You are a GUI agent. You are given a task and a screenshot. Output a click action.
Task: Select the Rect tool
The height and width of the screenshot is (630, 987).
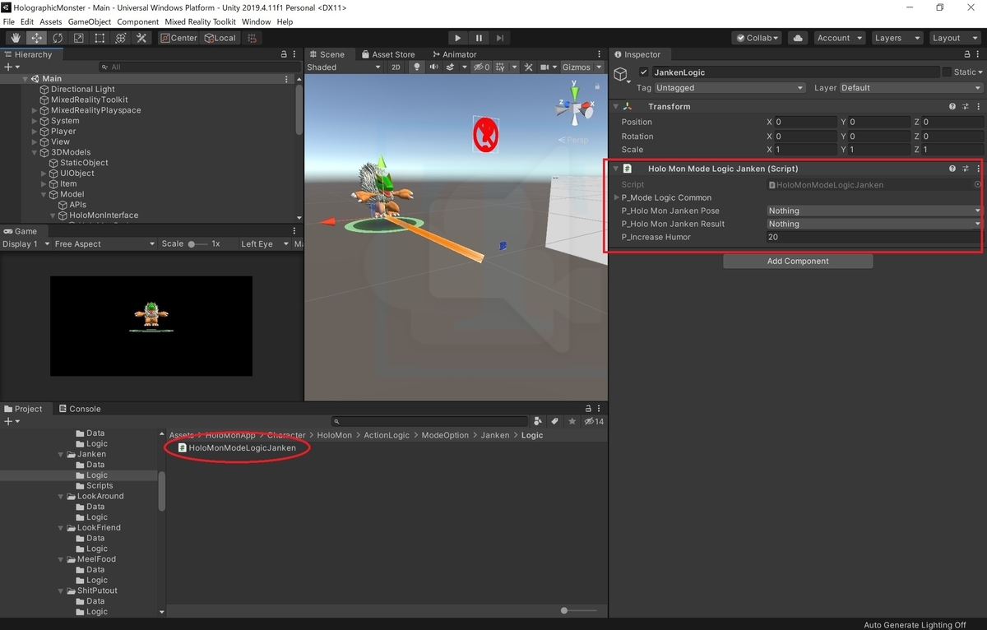click(100, 38)
